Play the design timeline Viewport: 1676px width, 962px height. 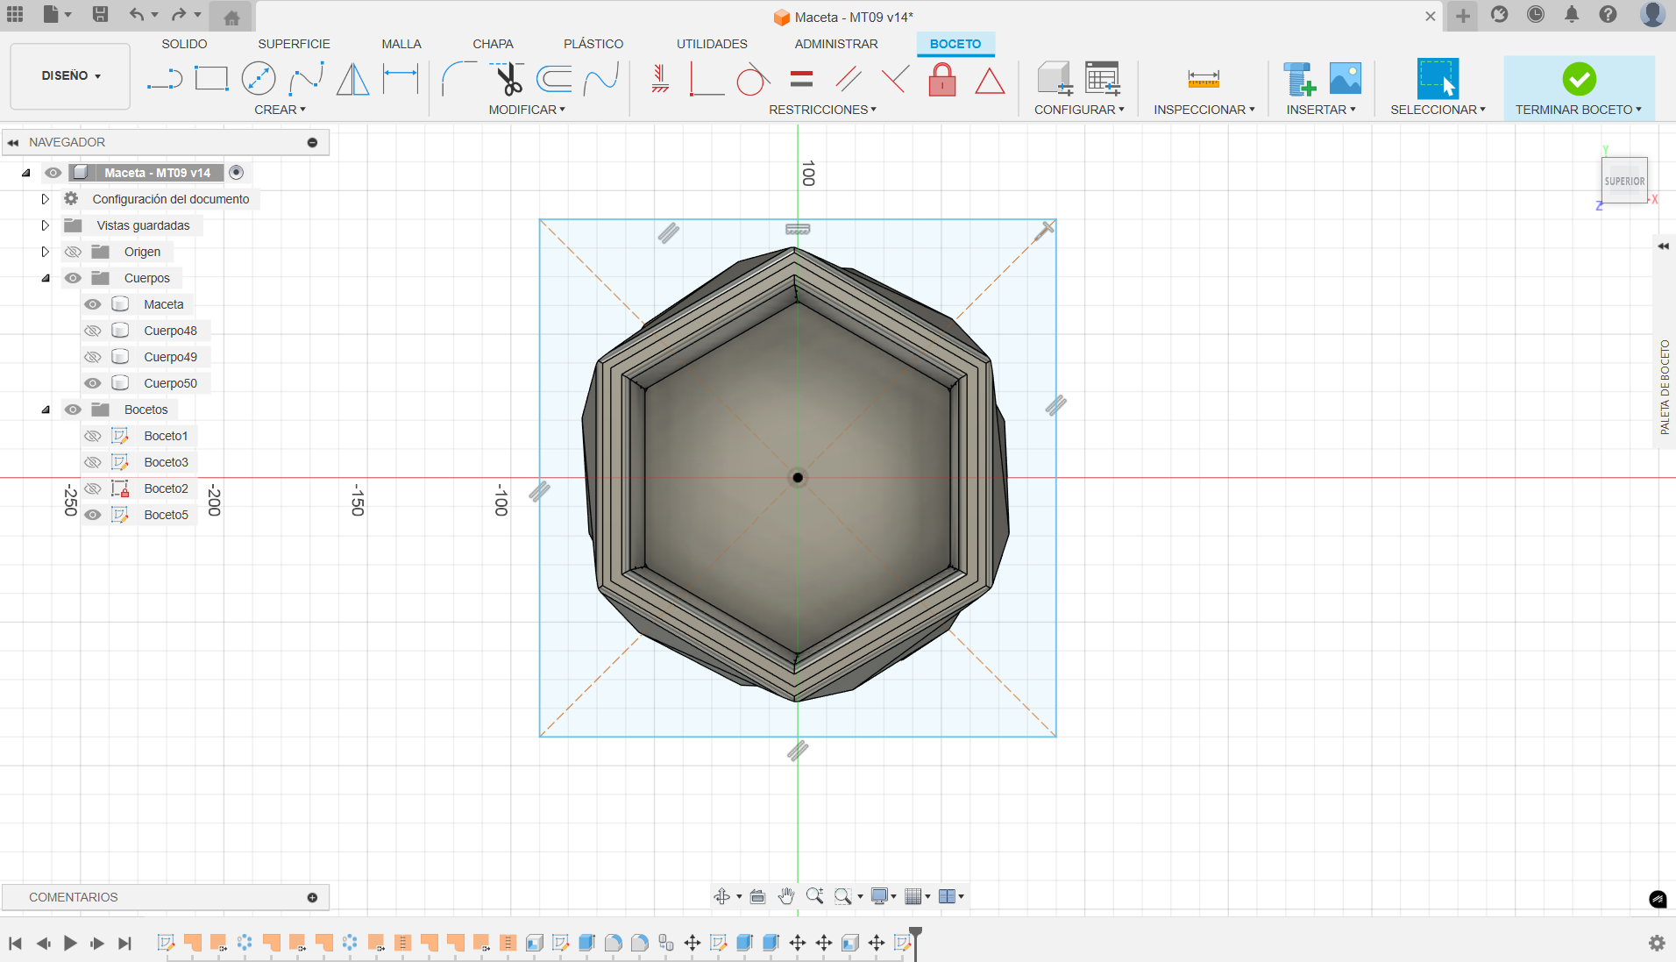click(x=70, y=943)
